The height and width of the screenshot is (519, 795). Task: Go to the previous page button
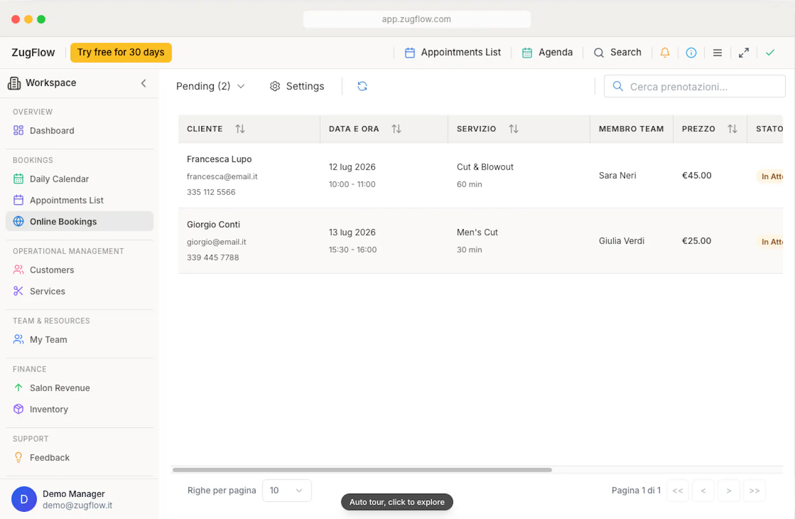click(703, 491)
